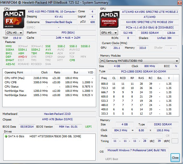Select the CPU HFM (Max) row

(x=49, y=78)
